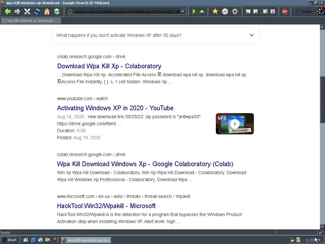
Task: Click the yellow tray icon beside network icon
Action: coord(298,240)
